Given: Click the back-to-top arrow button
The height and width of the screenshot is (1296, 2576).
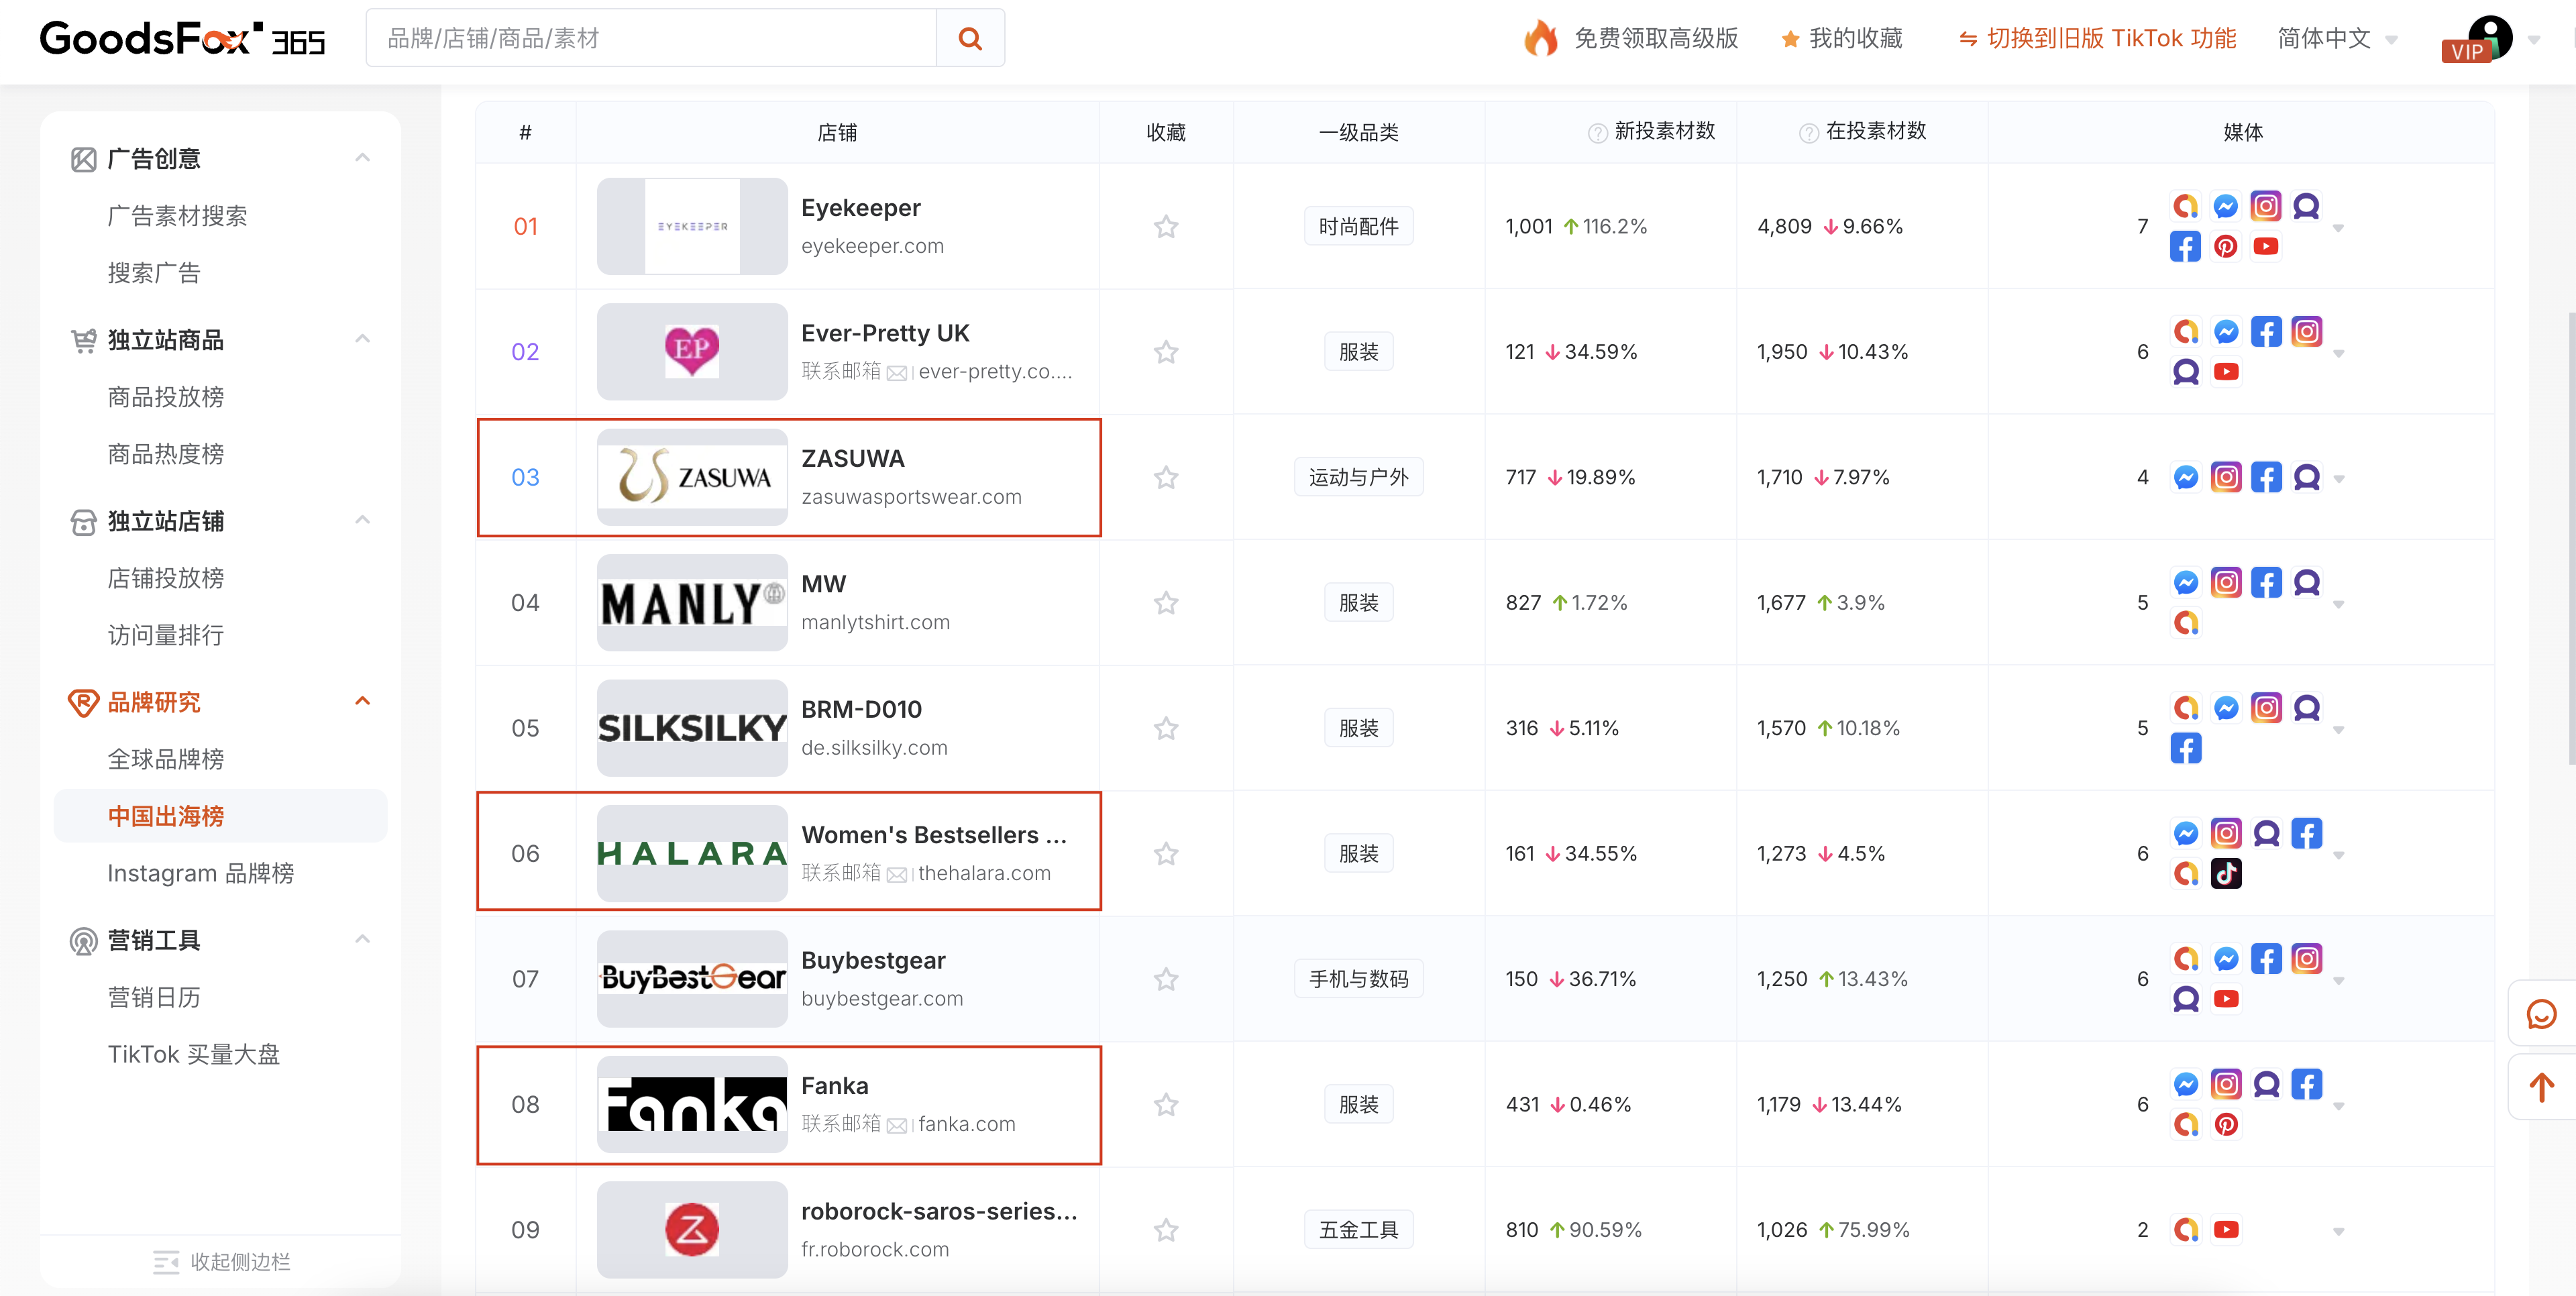Looking at the screenshot, I should tap(2541, 1087).
